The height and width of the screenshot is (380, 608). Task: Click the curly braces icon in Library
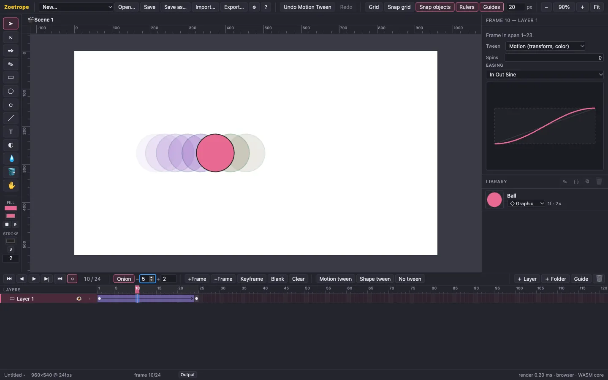[576, 182]
